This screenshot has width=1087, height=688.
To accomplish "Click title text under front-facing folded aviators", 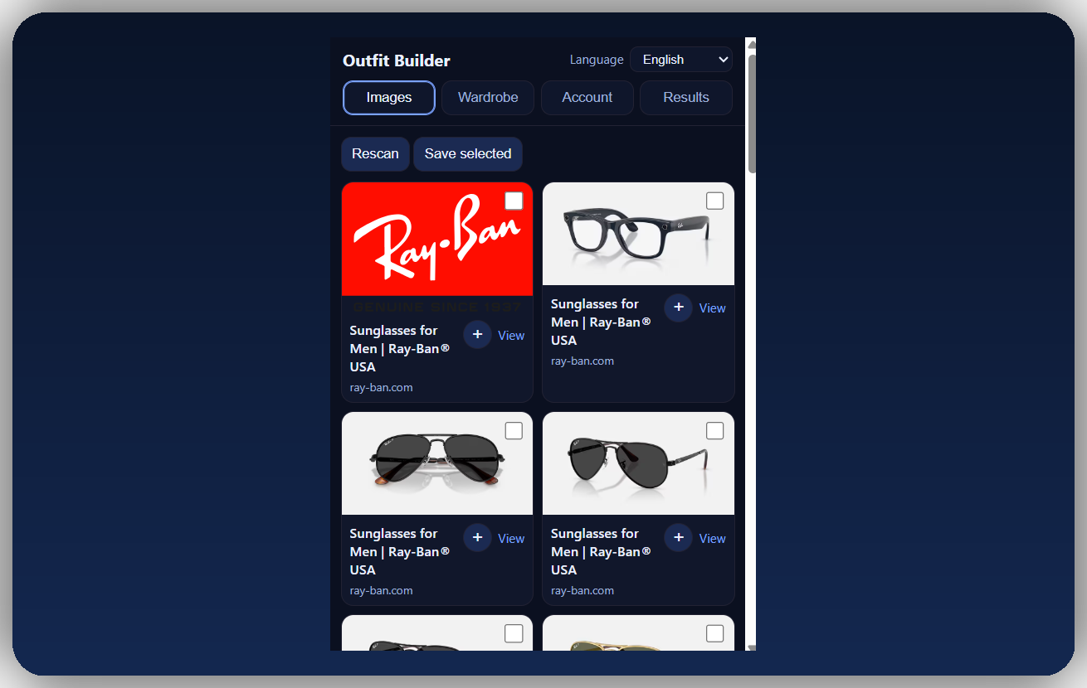I will pos(401,552).
